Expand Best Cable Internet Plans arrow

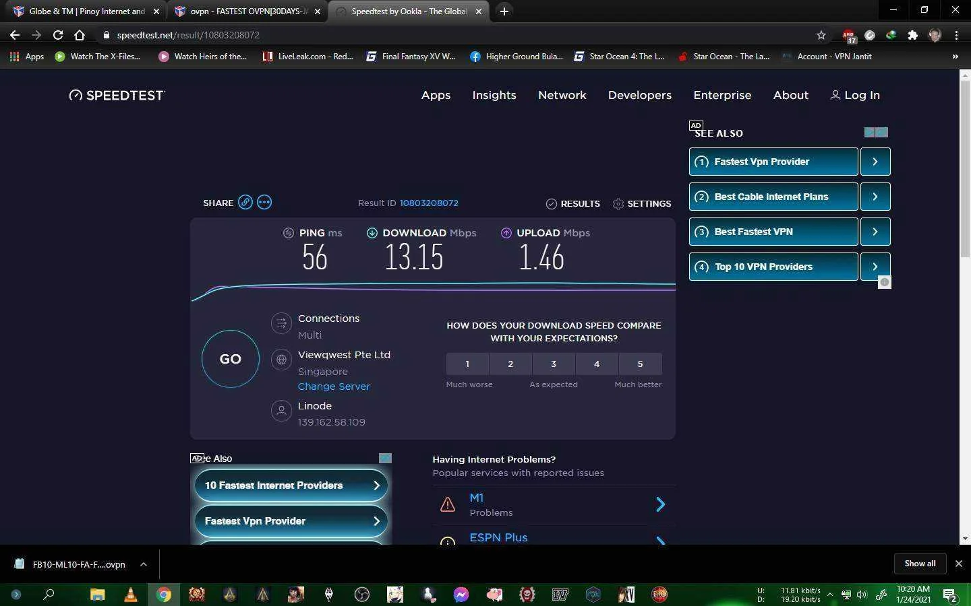coord(875,197)
